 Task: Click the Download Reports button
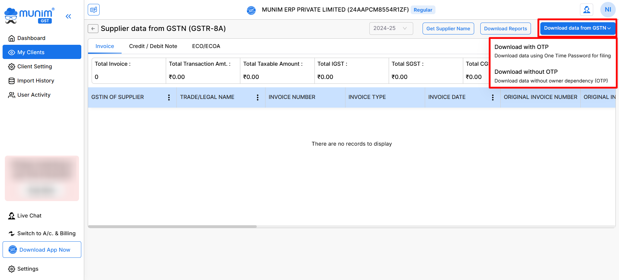(x=505, y=29)
